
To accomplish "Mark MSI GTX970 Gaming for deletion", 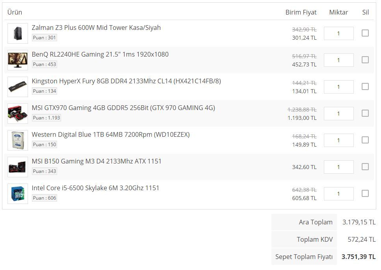I will click(x=365, y=113).
